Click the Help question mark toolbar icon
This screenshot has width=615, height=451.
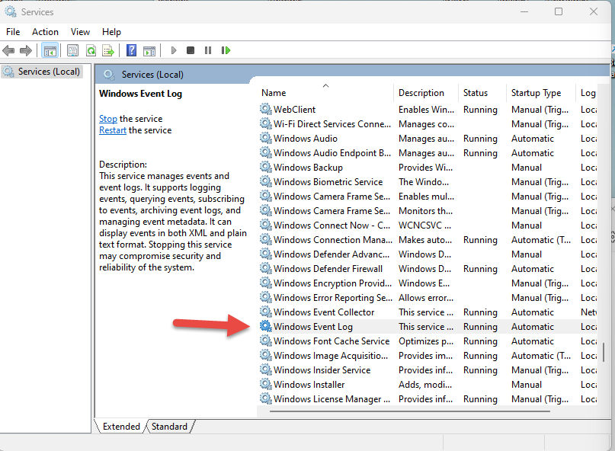pos(131,50)
